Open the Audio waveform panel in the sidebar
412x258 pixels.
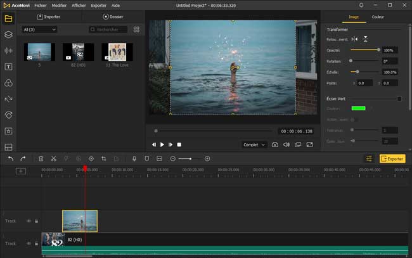8,51
